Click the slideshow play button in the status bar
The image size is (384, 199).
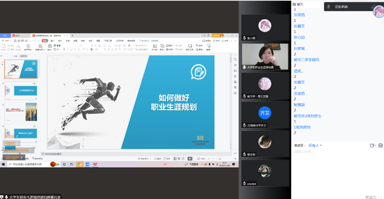tap(190, 158)
